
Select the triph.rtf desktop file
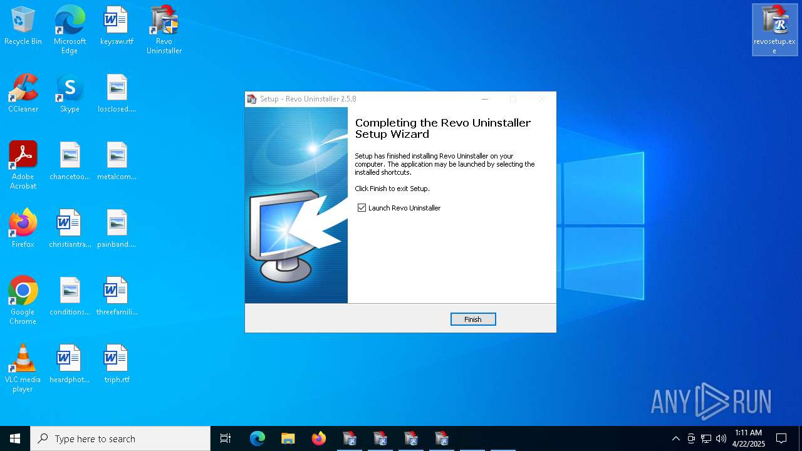pyautogui.click(x=117, y=365)
